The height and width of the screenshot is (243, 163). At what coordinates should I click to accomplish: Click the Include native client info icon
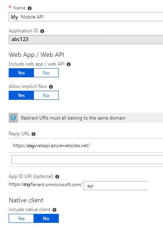pos(54,210)
